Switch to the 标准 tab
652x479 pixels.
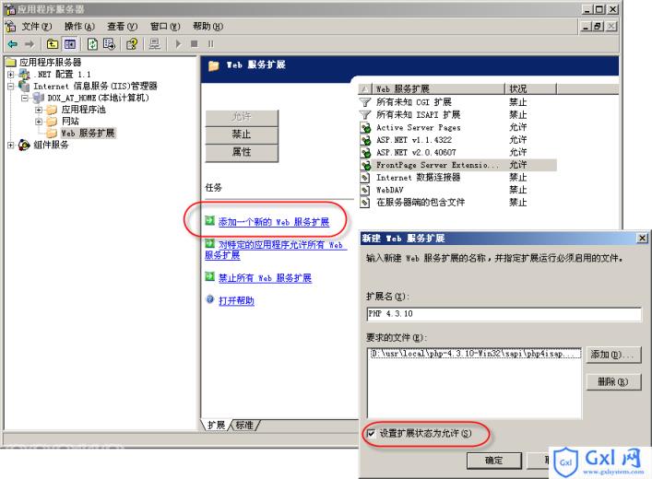pyautogui.click(x=244, y=425)
